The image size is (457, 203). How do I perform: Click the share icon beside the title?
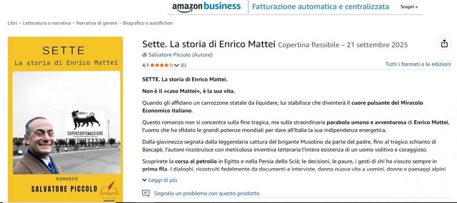(444, 44)
